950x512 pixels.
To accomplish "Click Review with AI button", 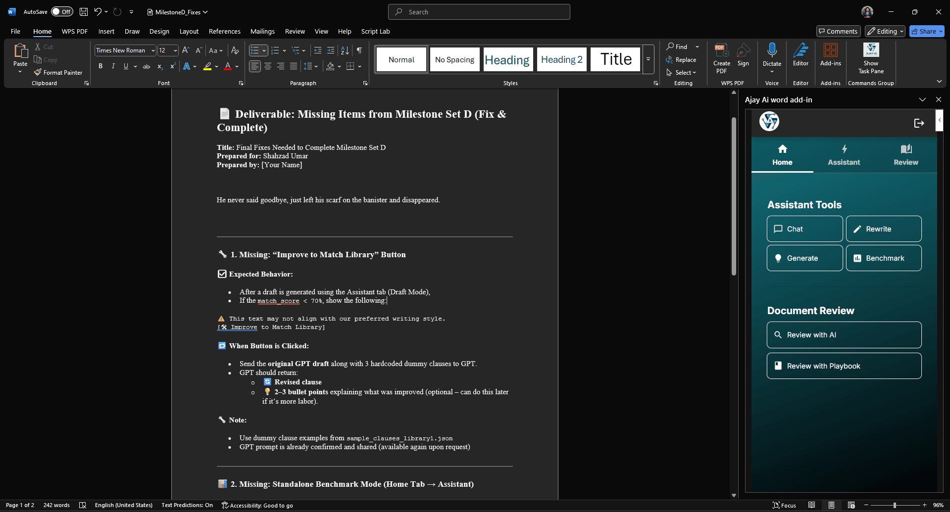I will 844,335.
